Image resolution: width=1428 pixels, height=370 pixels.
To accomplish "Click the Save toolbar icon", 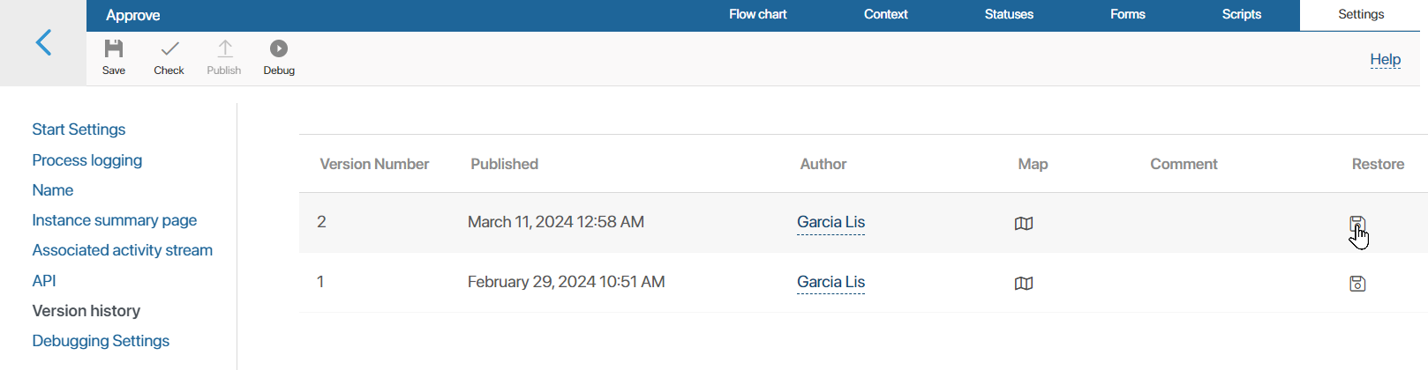I will pos(114,49).
